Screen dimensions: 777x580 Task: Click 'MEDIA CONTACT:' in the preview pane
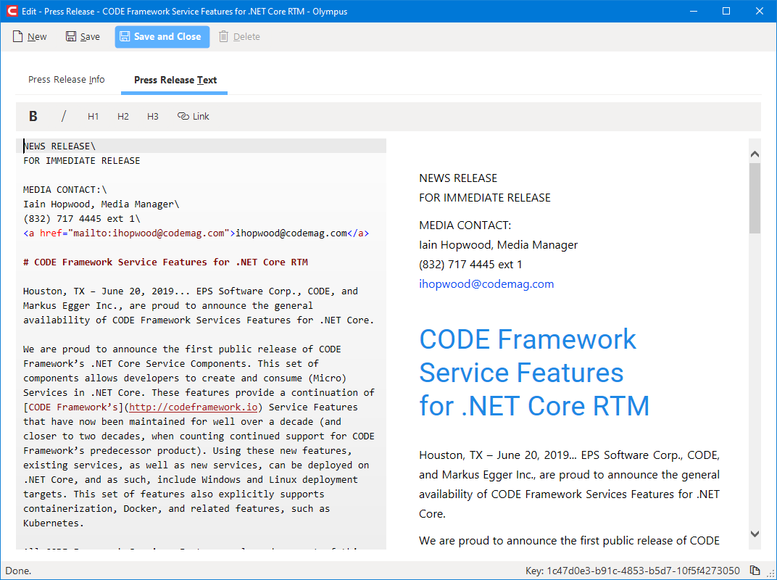465,225
